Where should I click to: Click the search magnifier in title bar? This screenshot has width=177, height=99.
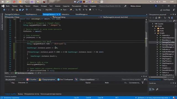pyautogui.click(x=125, y=6)
